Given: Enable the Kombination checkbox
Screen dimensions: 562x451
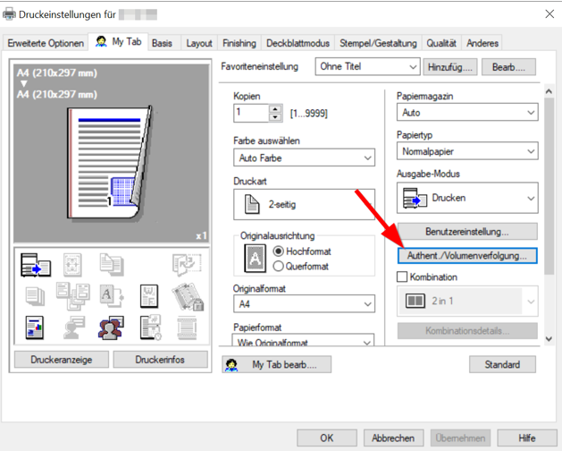Looking at the screenshot, I should coord(402,277).
